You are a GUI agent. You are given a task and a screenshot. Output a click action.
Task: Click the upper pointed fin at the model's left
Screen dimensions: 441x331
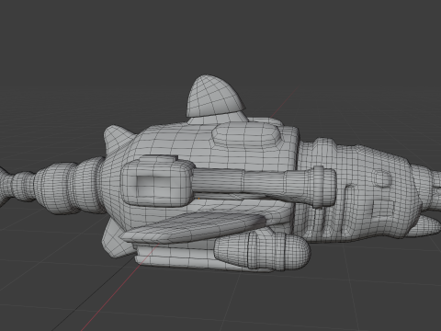click(x=118, y=138)
